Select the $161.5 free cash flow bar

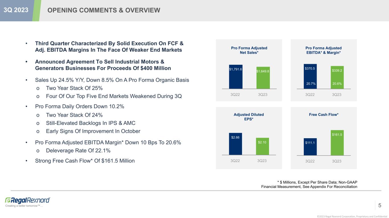[337, 143]
